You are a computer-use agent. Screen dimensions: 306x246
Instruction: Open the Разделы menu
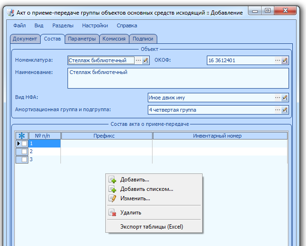(x=63, y=25)
